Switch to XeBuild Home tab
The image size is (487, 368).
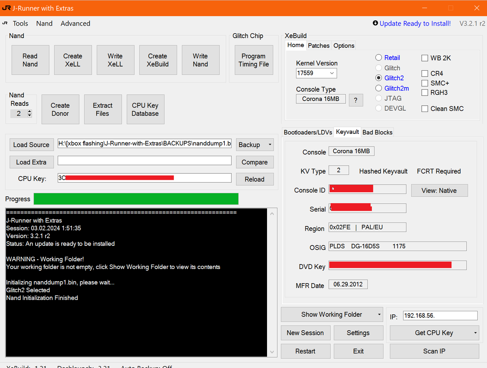[295, 45]
